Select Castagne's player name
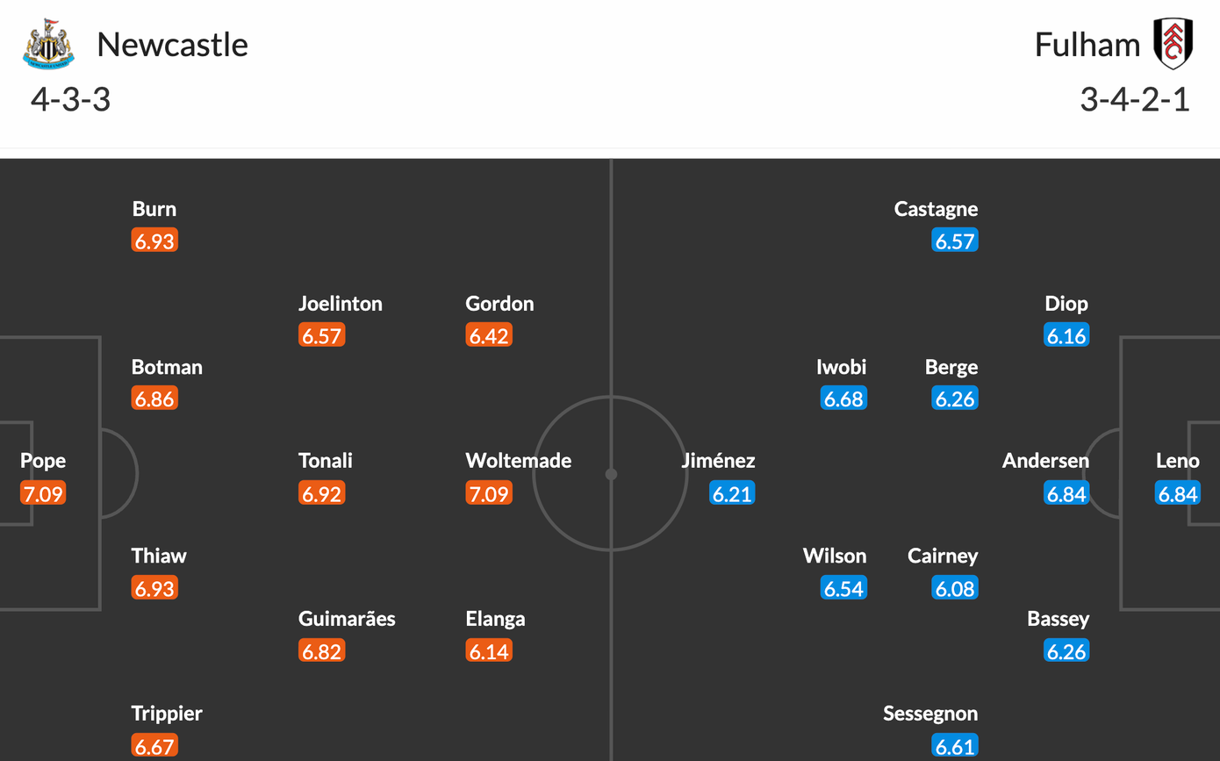The width and height of the screenshot is (1220, 761). tap(936, 209)
